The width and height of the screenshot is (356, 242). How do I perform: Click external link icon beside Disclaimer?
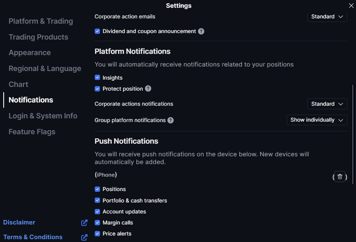(x=84, y=223)
